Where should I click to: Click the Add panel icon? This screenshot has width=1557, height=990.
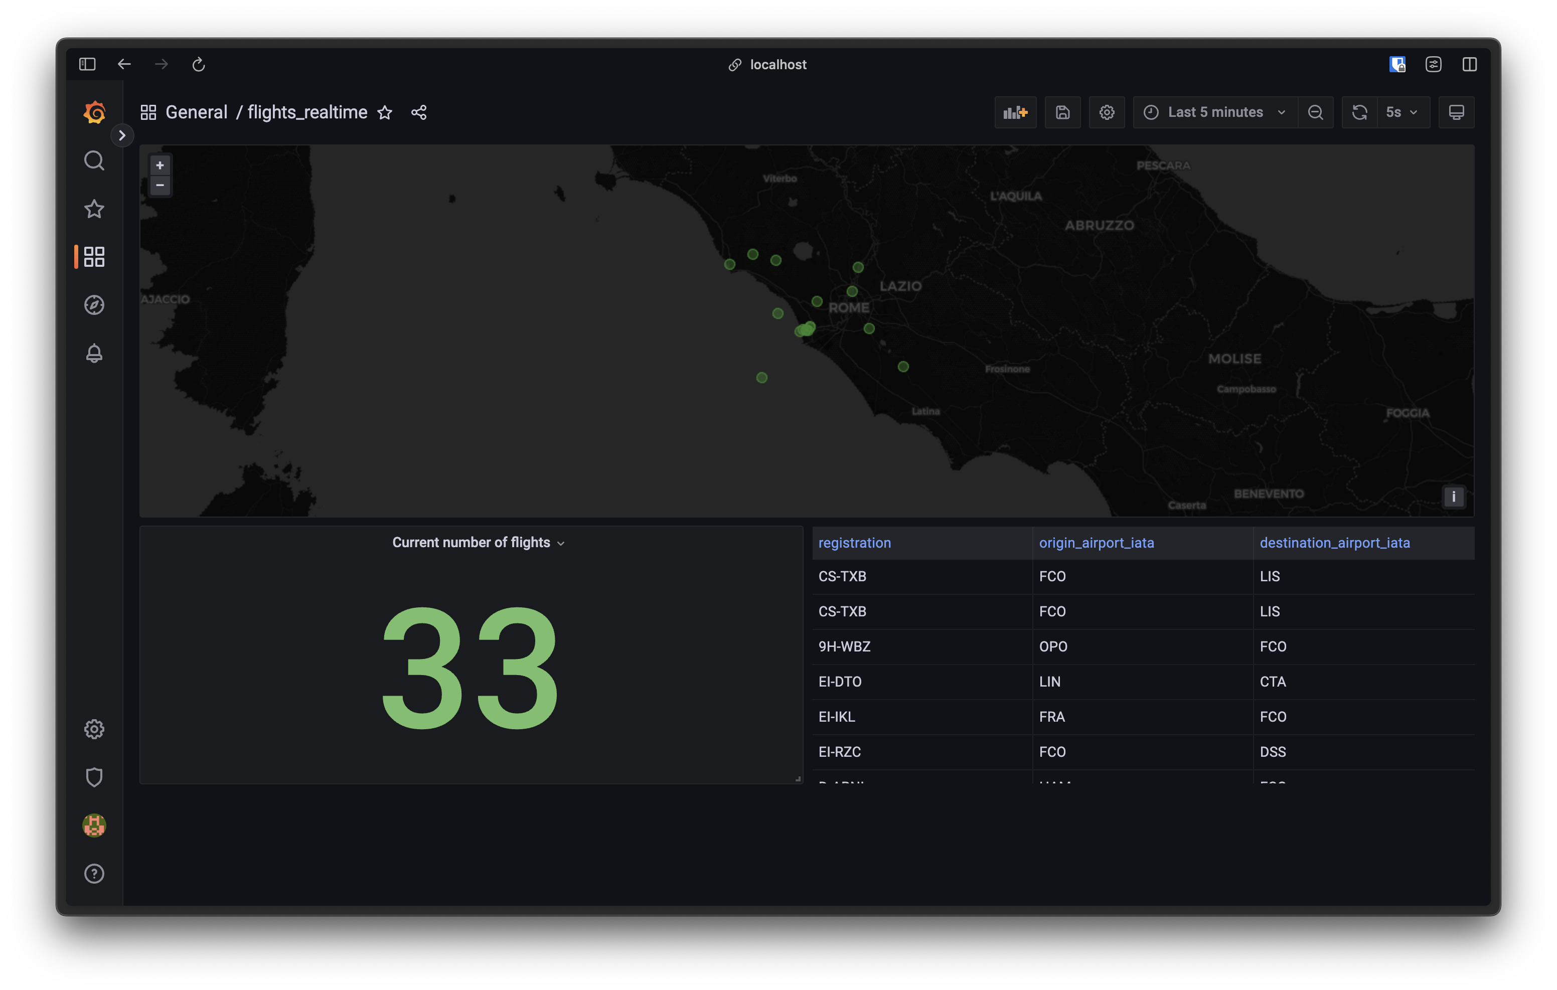click(1015, 112)
